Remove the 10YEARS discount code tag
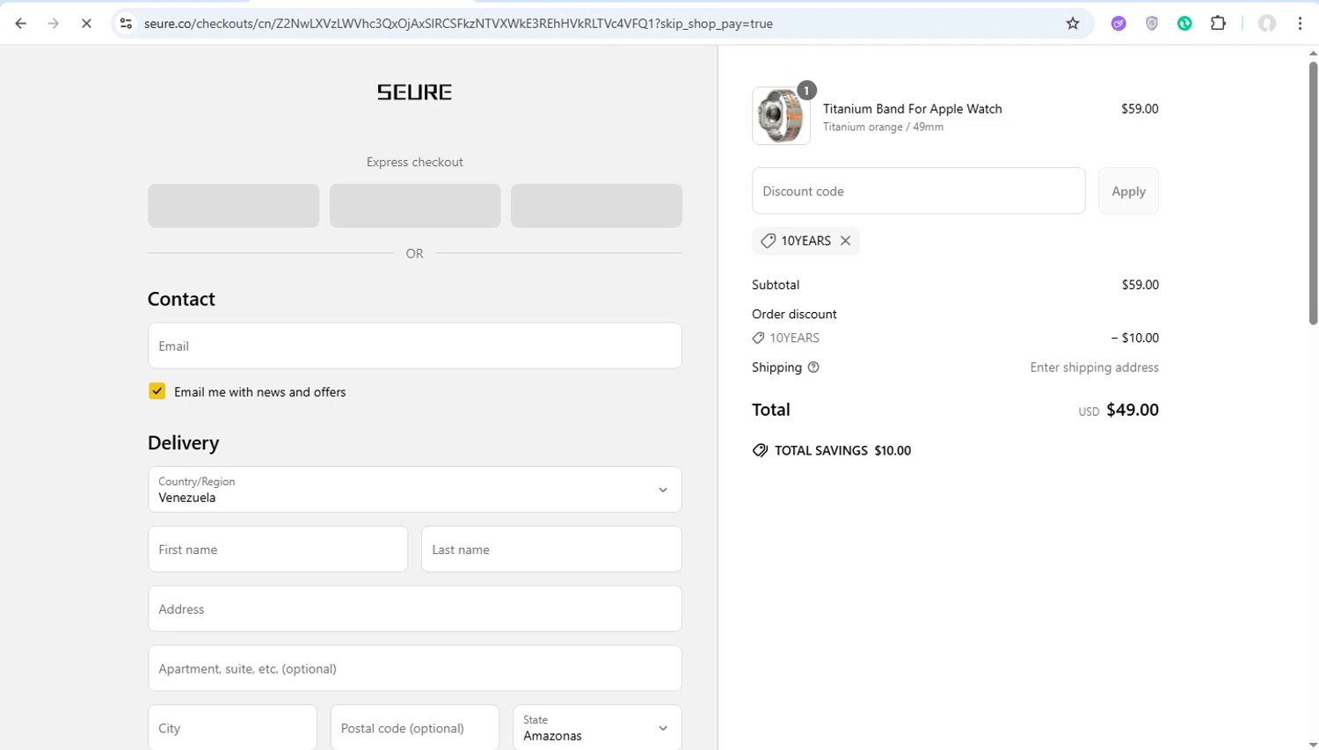Viewport: 1319px width, 750px height. [x=845, y=241]
